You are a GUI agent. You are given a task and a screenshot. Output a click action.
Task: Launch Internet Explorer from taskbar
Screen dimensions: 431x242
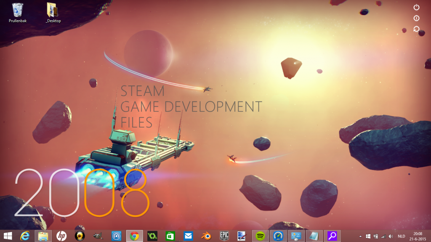(x=25, y=236)
